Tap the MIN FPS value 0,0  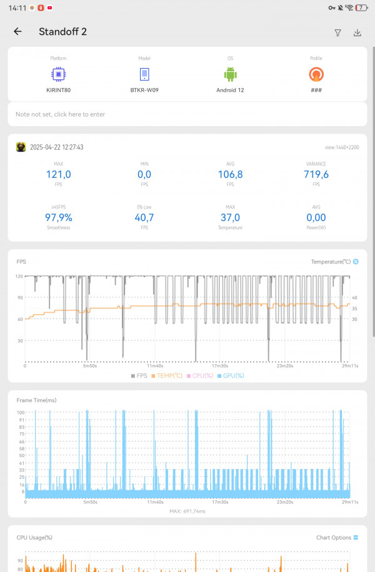pos(144,174)
